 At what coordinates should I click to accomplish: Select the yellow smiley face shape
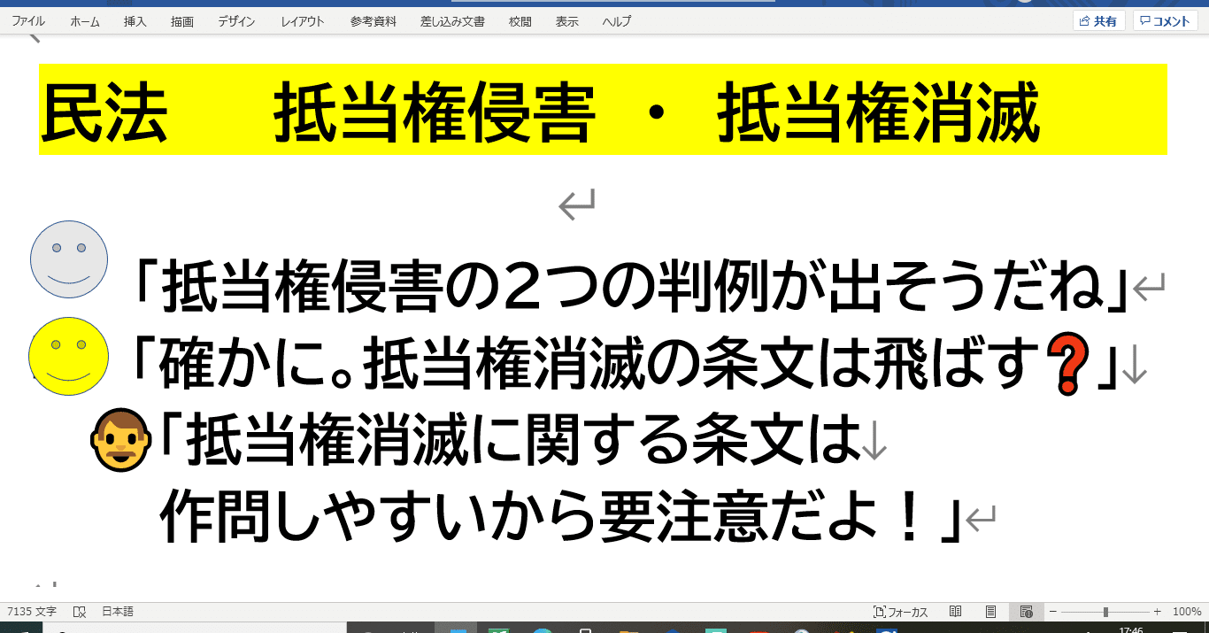click(68, 356)
